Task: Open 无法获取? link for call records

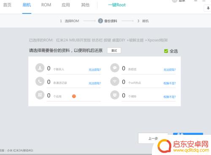Action: click(95, 83)
